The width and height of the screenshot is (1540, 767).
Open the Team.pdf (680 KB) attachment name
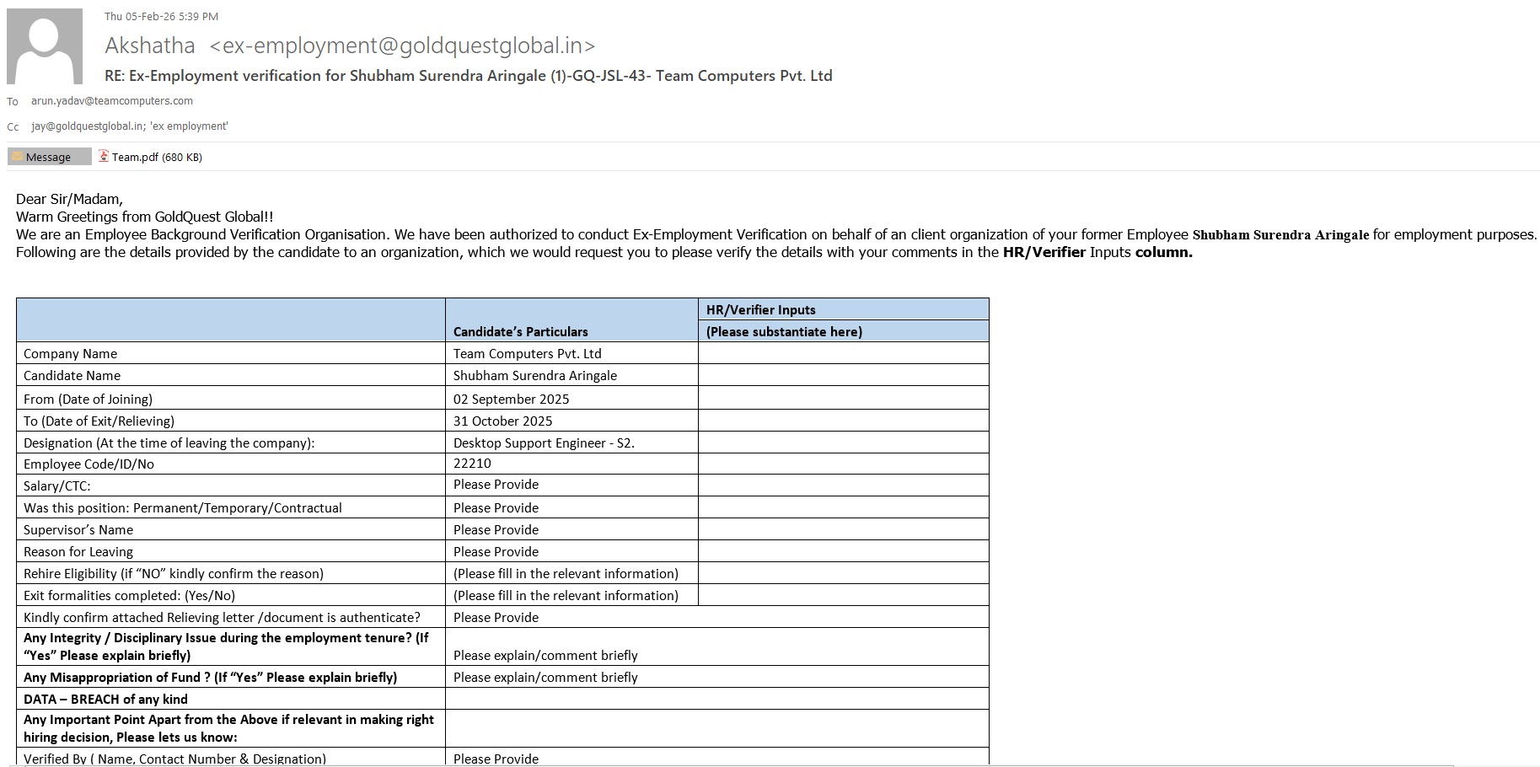point(157,157)
